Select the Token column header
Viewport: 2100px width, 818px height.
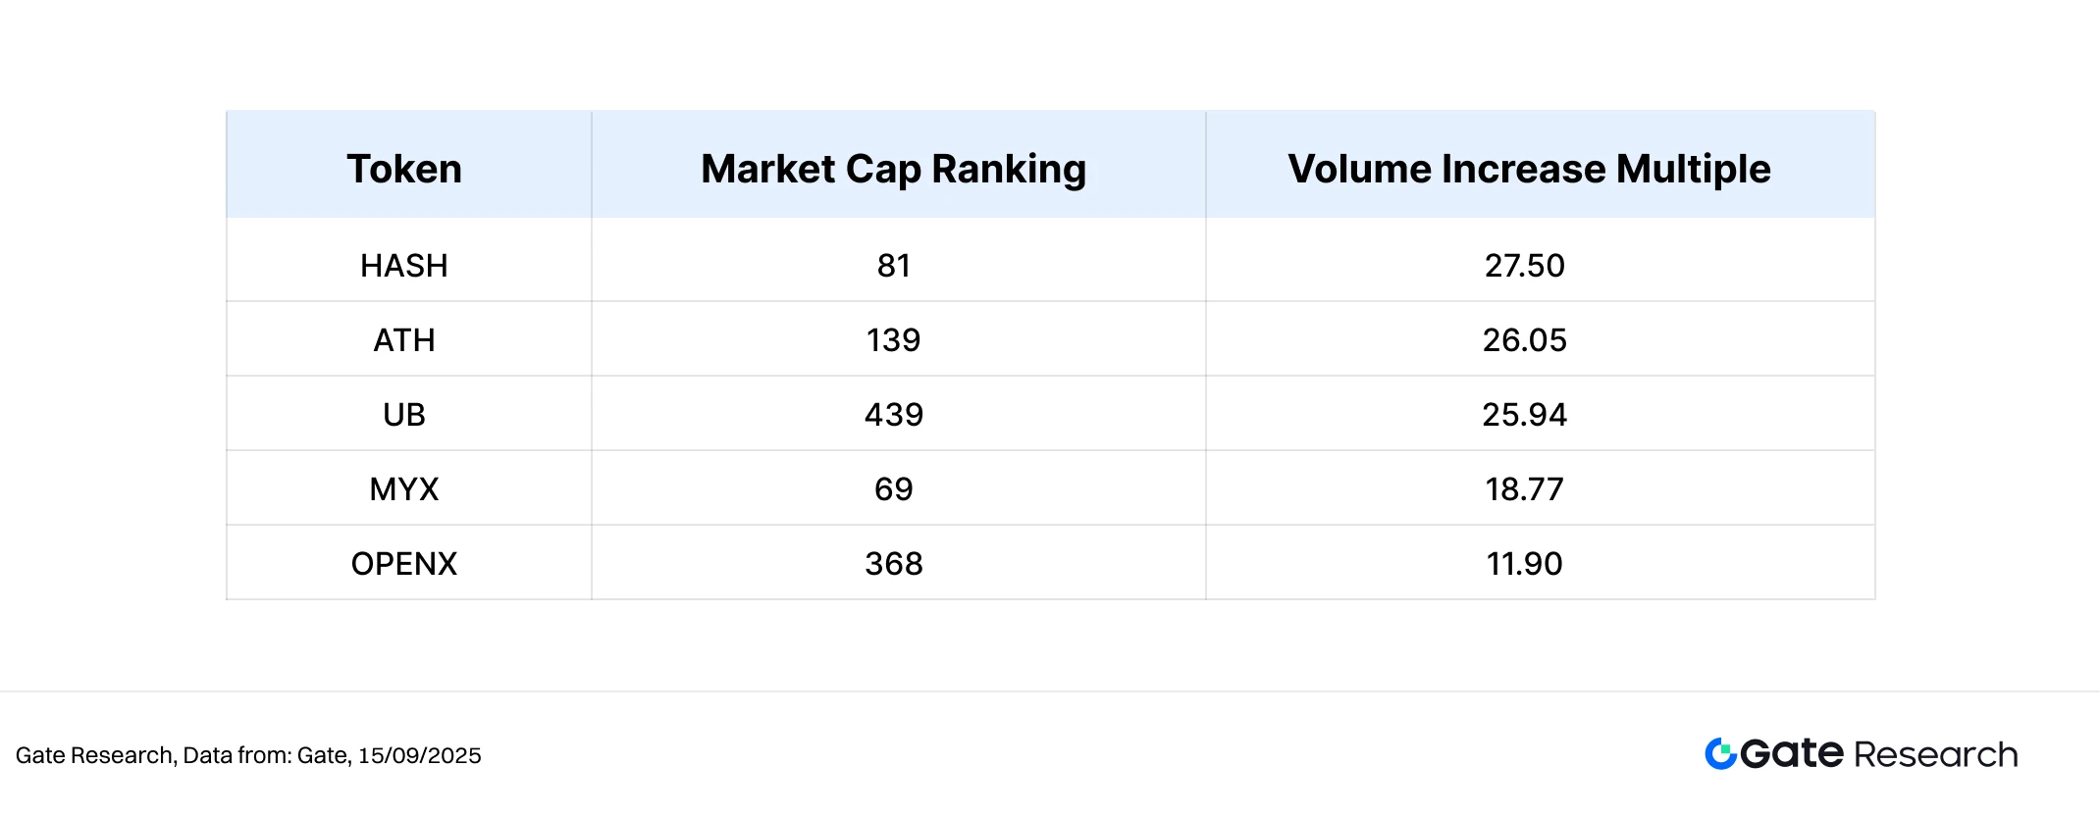pos(404,169)
